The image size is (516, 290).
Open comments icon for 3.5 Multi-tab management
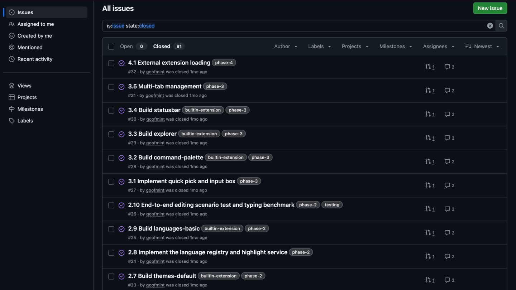[449, 91]
